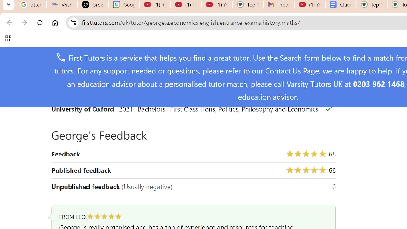Click the Unpublished feedback count 0
The width and height of the screenshot is (407, 229).
click(334, 187)
